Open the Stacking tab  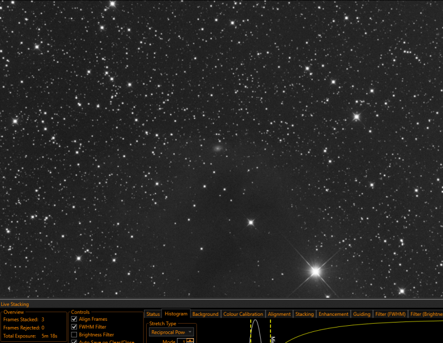coord(304,314)
